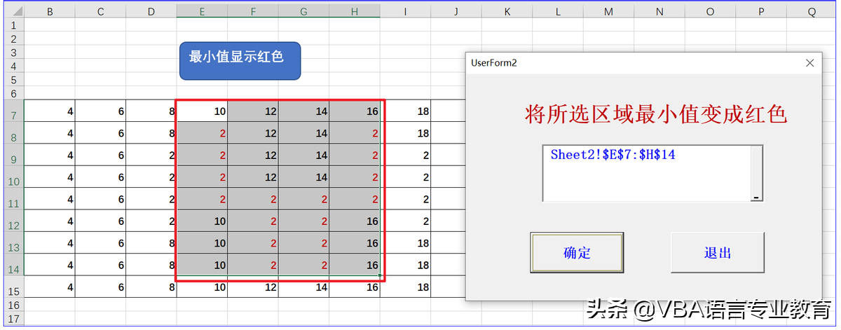Select cell G12 with red 2
Screen dimensions: 841x330
[x=303, y=221]
